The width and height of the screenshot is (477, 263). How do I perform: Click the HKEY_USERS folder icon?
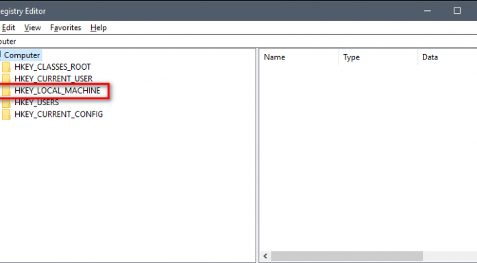[x=6, y=102]
